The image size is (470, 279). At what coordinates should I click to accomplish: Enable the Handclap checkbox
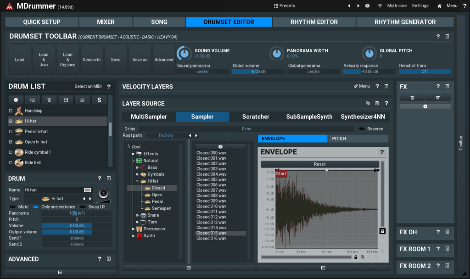(x=11, y=111)
